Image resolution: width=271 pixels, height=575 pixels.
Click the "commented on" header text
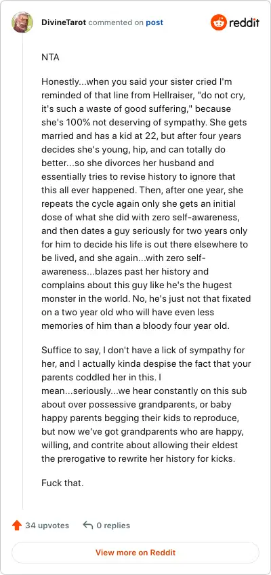coord(116,23)
